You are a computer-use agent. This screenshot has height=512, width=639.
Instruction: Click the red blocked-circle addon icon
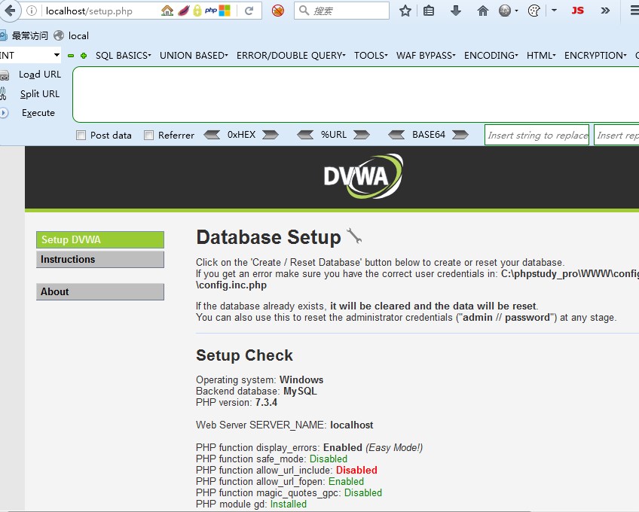pyautogui.click(x=278, y=11)
